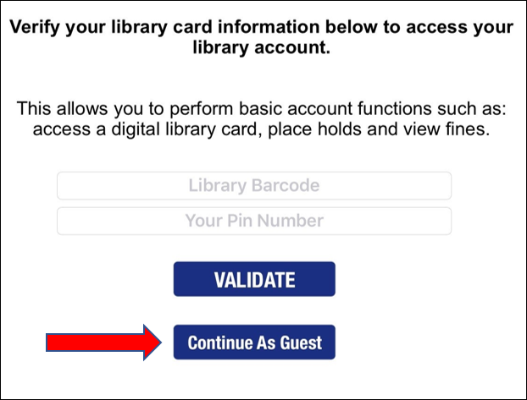Click the bold 'Verify your library card' heading

[262, 37]
